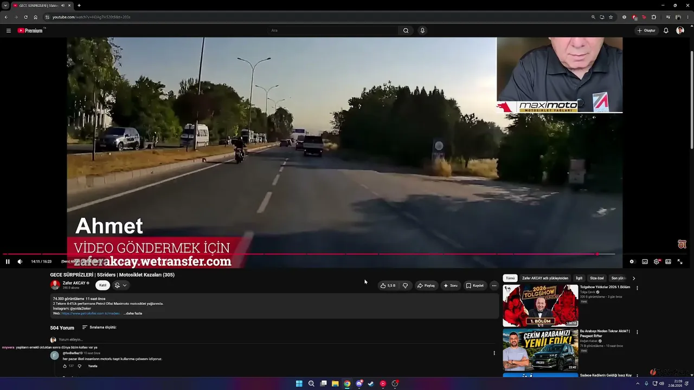This screenshot has width=694, height=390.
Task: Select the İlgili filter chip
Action: [579, 278]
